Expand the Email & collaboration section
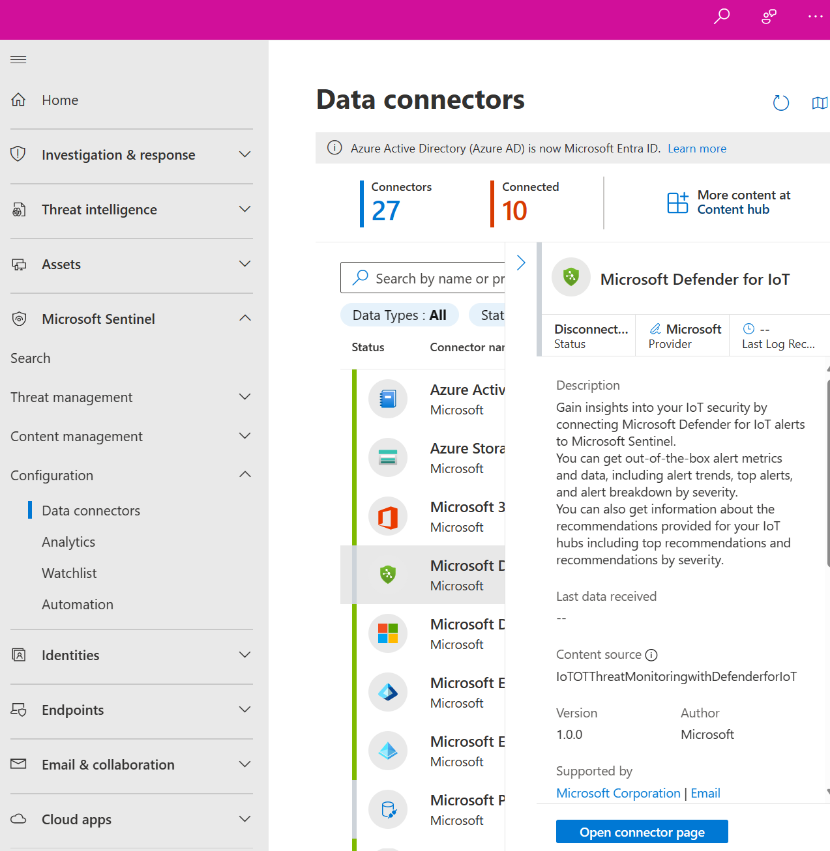830x851 pixels. [x=245, y=764]
